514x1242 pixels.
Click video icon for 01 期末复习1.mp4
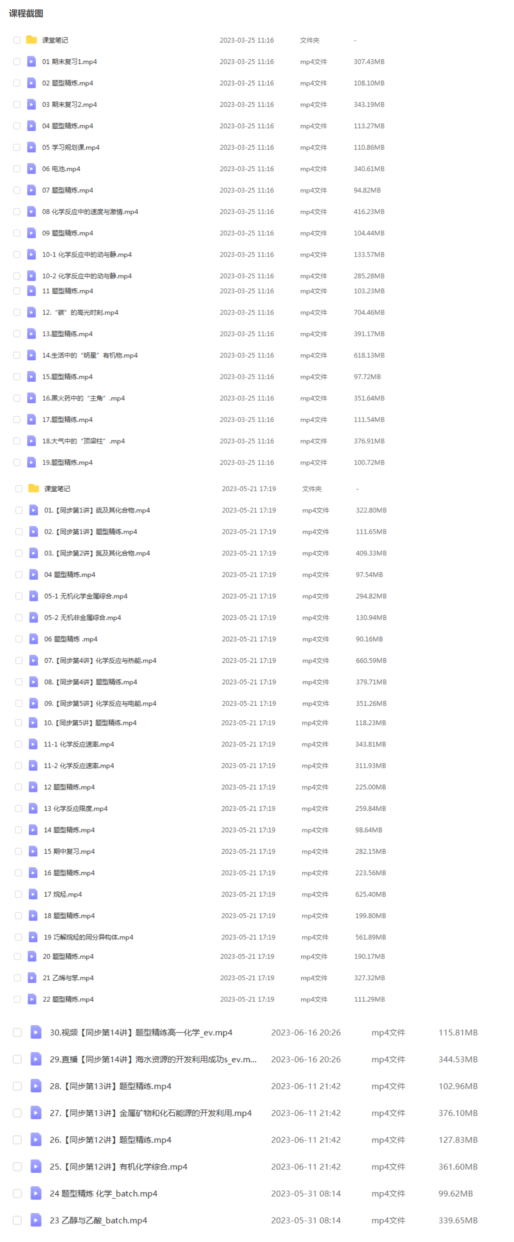(31, 61)
